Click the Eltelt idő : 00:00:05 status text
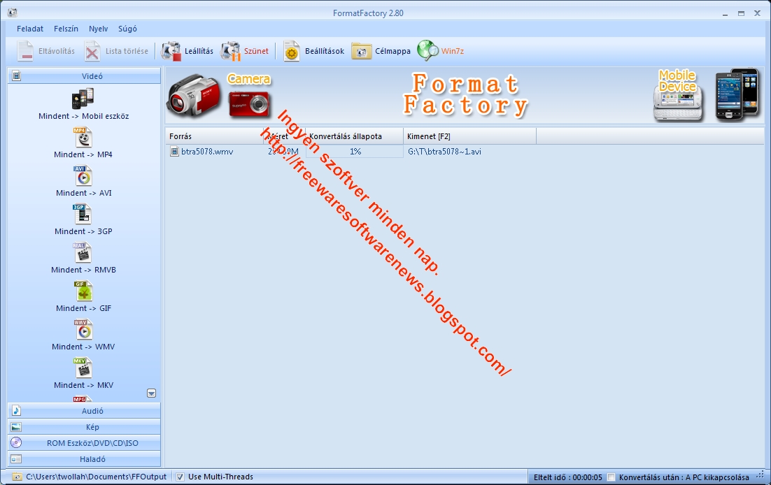Screen dimensions: 771x485 coord(568,477)
